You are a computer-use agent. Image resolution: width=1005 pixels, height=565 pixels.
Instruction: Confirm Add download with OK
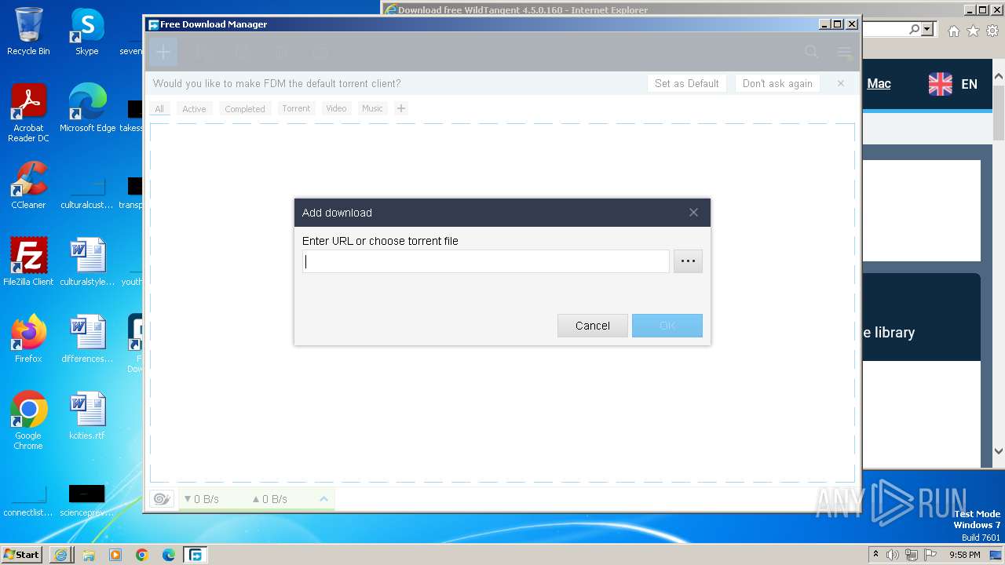coord(667,326)
